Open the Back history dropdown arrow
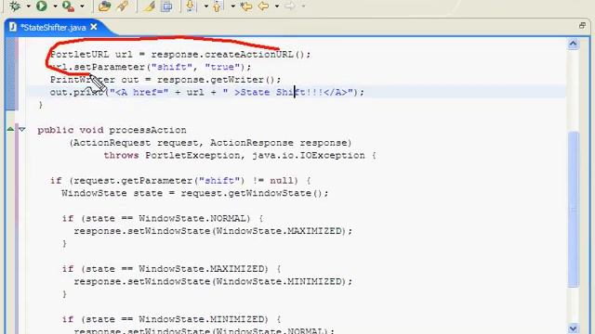595x334 pixels. pos(277,6)
